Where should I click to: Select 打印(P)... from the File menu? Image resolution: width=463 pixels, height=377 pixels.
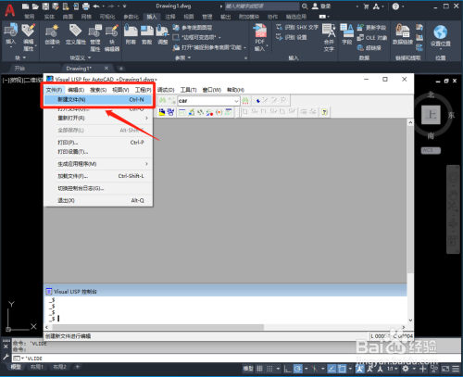(x=98, y=143)
